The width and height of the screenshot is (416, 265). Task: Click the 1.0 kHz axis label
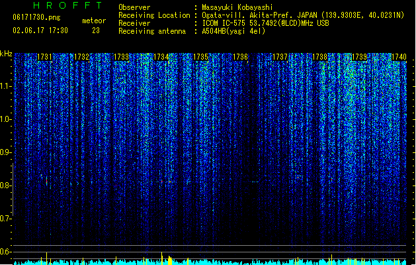[6, 119]
